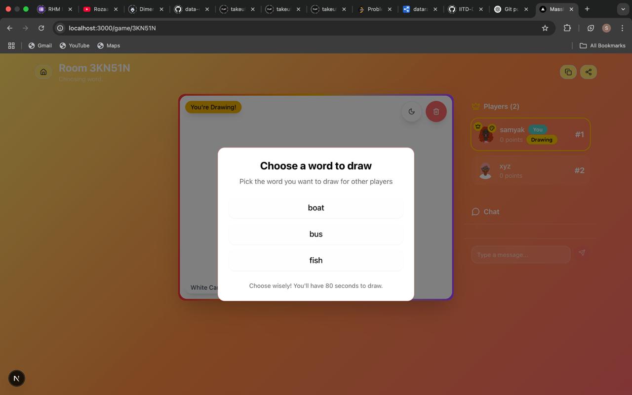632x395 pixels.
Task: Toggle dark mode with the moon icon
Action: coord(411,112)
